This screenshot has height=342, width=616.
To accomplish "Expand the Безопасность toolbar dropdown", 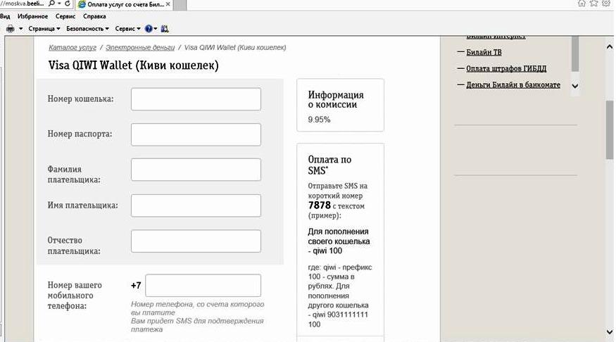I will click(x=87, y=29).
